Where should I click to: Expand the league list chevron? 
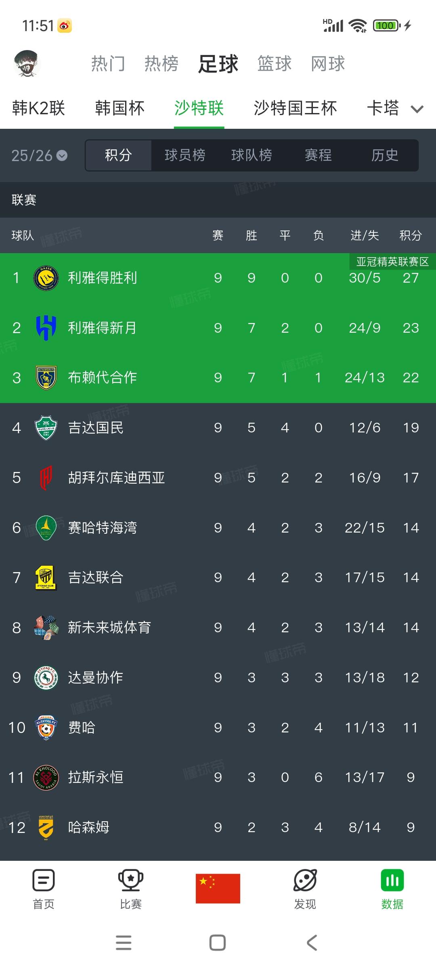point(417,109)
